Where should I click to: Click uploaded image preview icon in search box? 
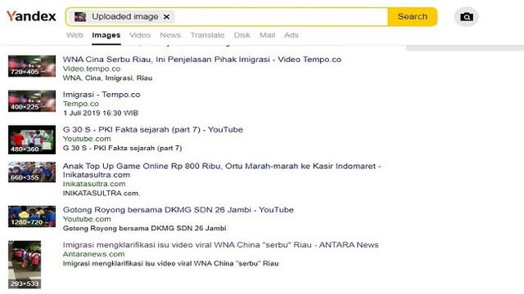coord(80,16)
